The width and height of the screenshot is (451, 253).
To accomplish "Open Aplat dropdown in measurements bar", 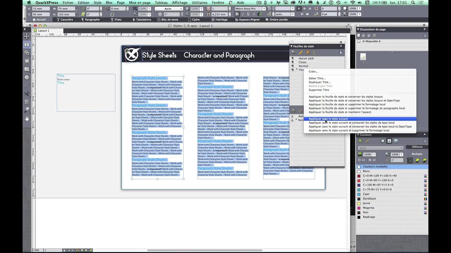I will (168, 9).
